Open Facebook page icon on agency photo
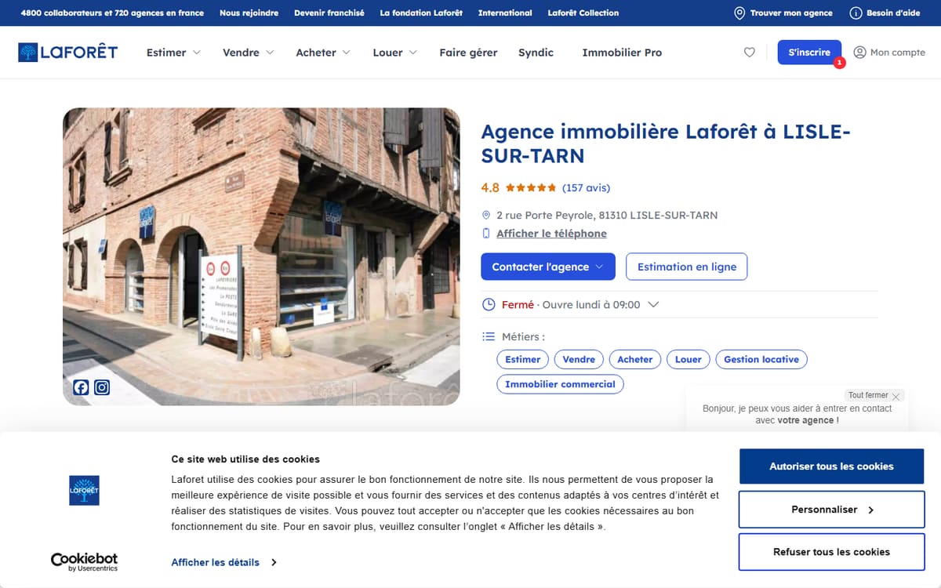The width and height of the screenshot is (941, 588). click(81, 387)
